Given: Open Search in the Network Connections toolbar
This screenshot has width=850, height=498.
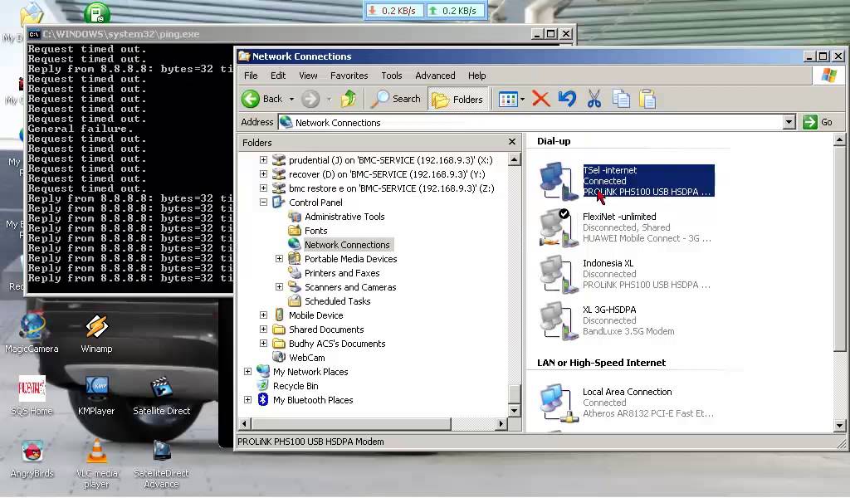Looking at the screenshot, I should pyautogui.click(x=397, y=99).
